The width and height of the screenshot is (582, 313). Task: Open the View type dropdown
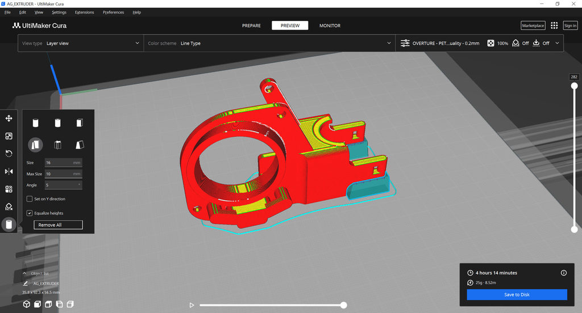[81, 43]
